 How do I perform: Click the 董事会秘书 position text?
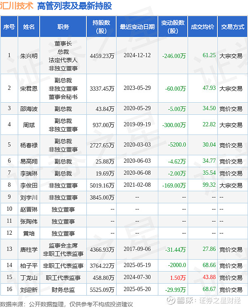tap(63, 97)
